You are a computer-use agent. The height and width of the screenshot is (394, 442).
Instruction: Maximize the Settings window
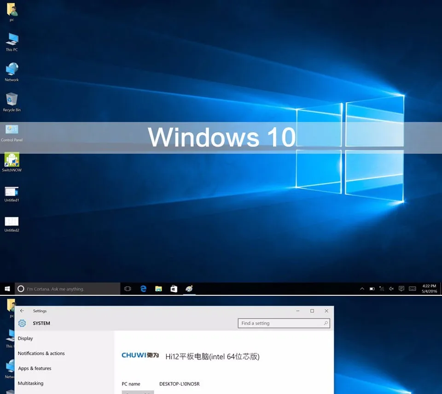312,311
